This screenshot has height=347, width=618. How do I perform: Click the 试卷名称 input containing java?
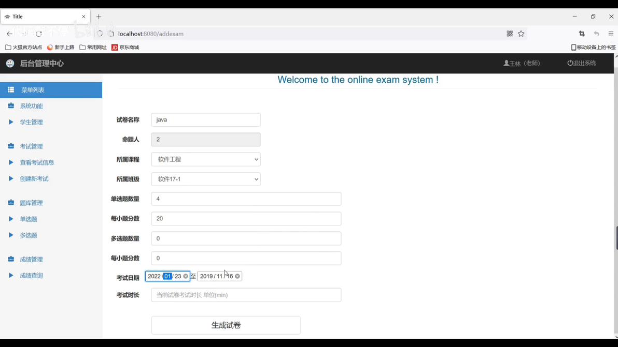pyautogui.click(x=206, y=120)
